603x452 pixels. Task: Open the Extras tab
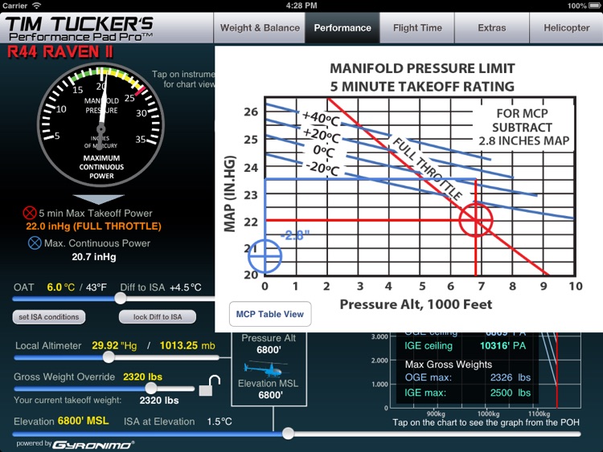(492, 27)
